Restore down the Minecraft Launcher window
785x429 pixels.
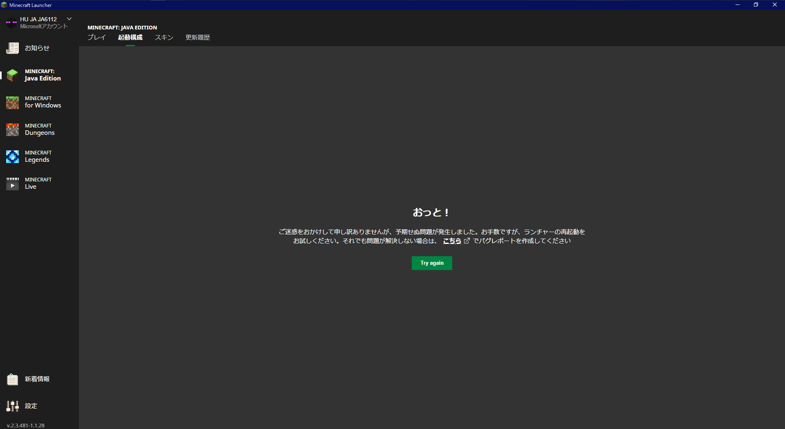(756, 5)
